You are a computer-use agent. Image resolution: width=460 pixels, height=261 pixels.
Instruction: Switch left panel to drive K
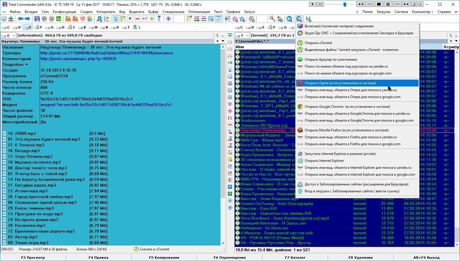83,28
